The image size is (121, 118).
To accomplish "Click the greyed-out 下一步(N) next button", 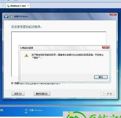I will point(108,94).
